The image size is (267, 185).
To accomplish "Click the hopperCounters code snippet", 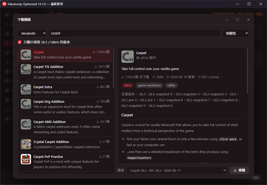I will tap(139, 158).
